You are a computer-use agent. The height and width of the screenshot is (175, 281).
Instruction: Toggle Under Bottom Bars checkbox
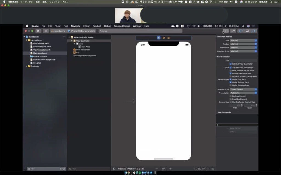(x=231, y=82)
